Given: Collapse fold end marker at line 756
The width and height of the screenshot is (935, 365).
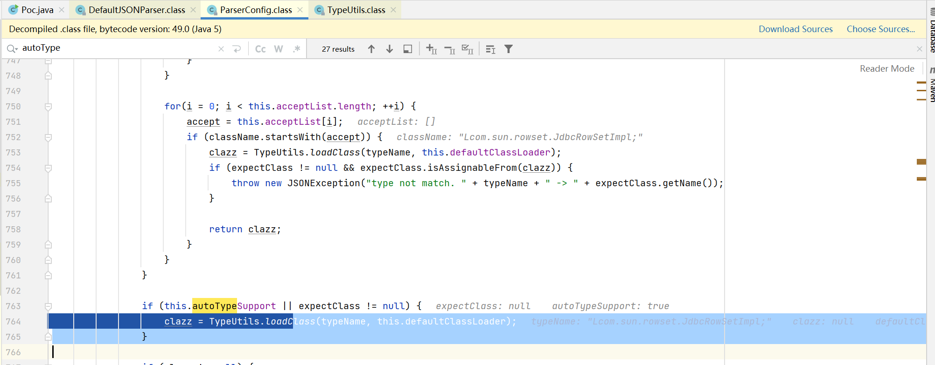Looking at the screenshot, I should [x=48, y=198].
